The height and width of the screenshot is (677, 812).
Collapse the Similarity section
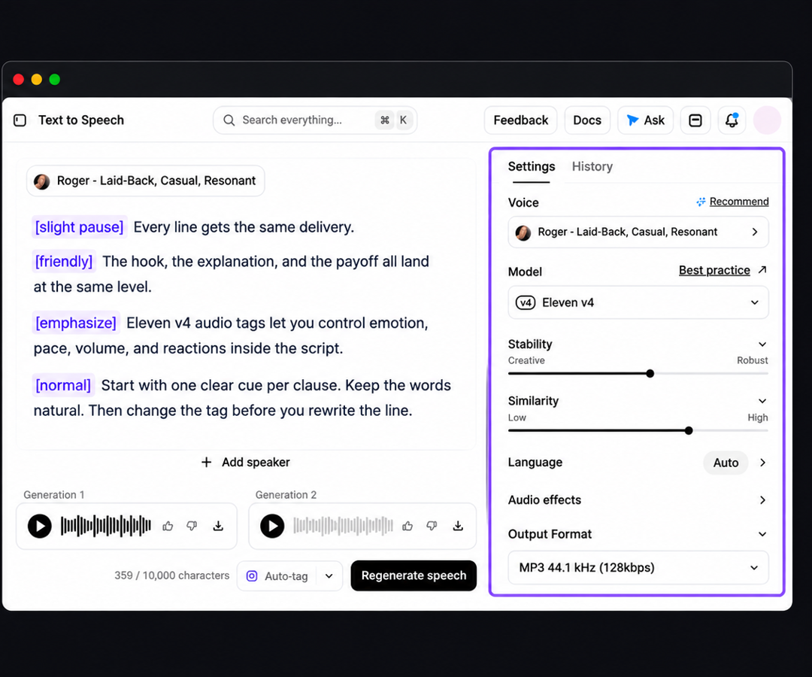click(762, 401)
